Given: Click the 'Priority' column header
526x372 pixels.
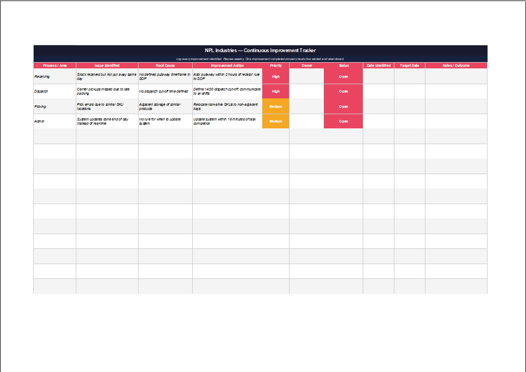Looking at the screenshot, I should (276, 66).
